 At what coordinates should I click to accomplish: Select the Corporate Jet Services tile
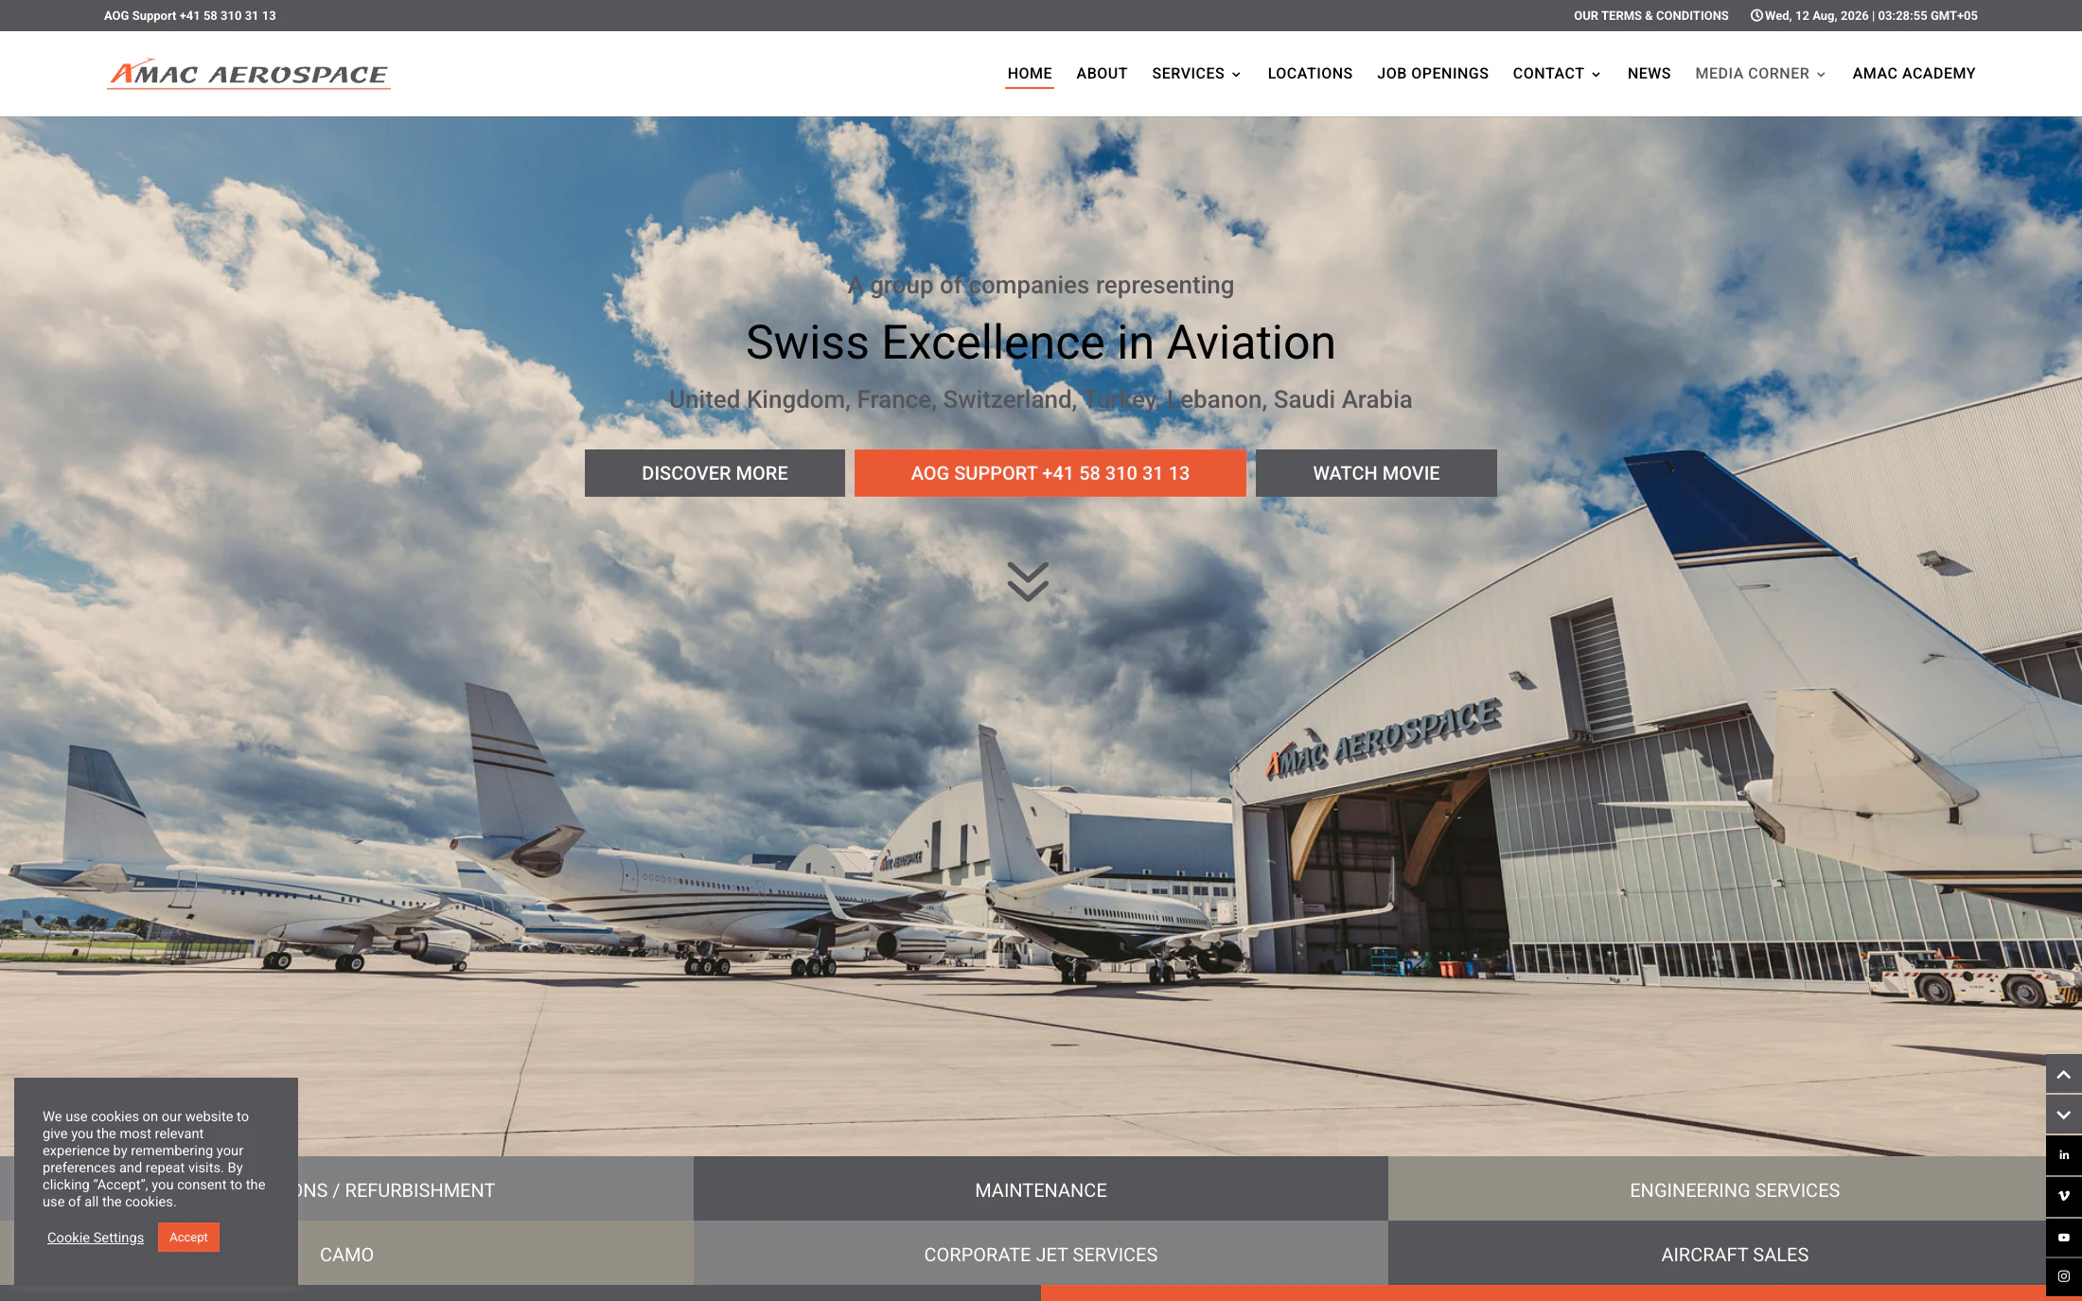coord(1041,1253)
